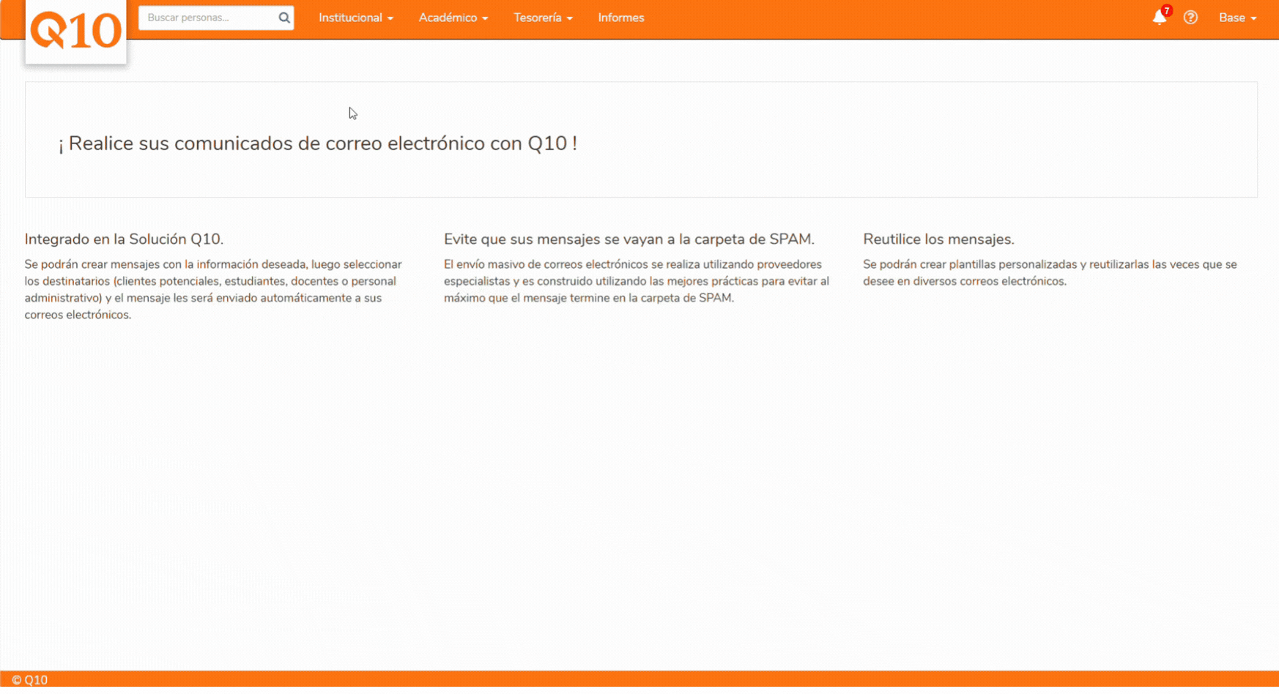Click the 'Reutilice los mensajes.' heading

tap(938, 239)
